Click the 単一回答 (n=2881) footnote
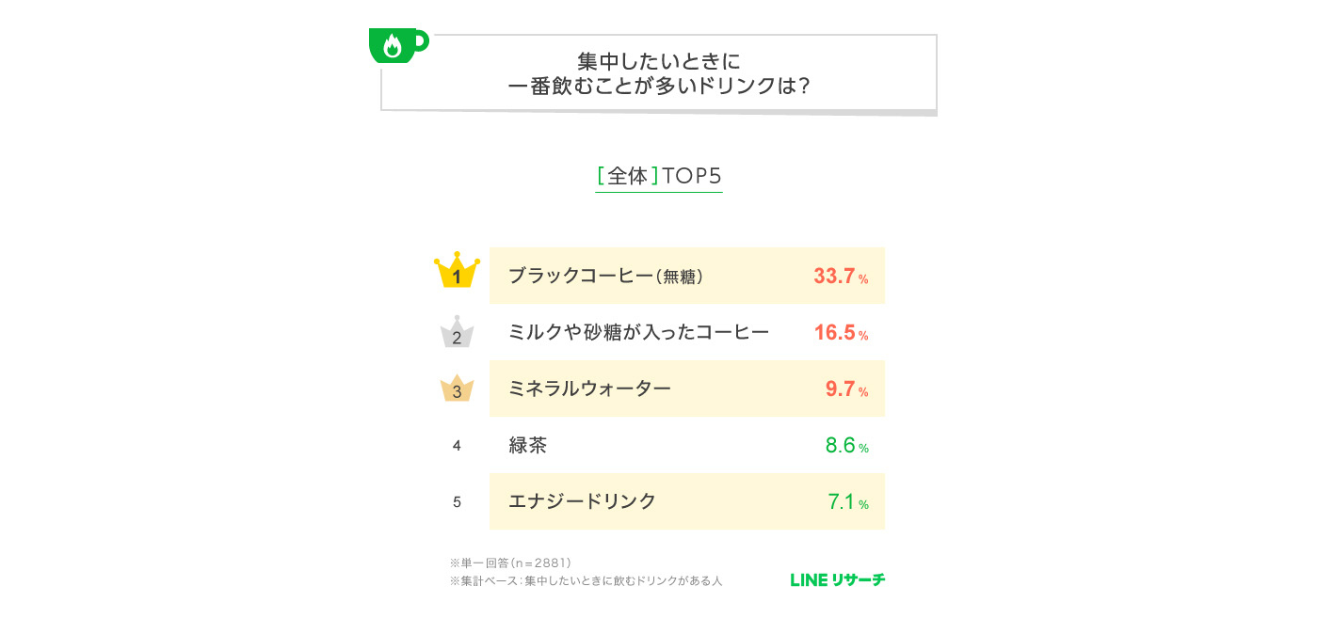The width and height of the screenshot is (1318, 634). pos(511,563)
